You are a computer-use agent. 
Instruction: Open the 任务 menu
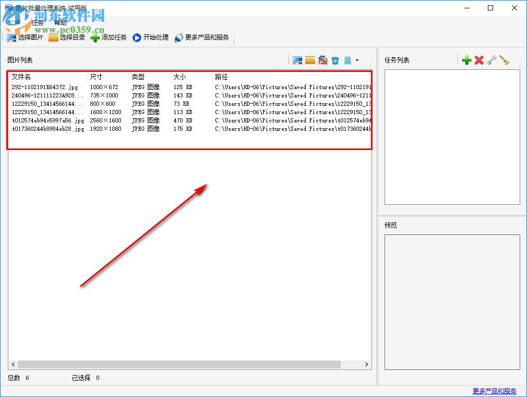[x=37, y=23]
